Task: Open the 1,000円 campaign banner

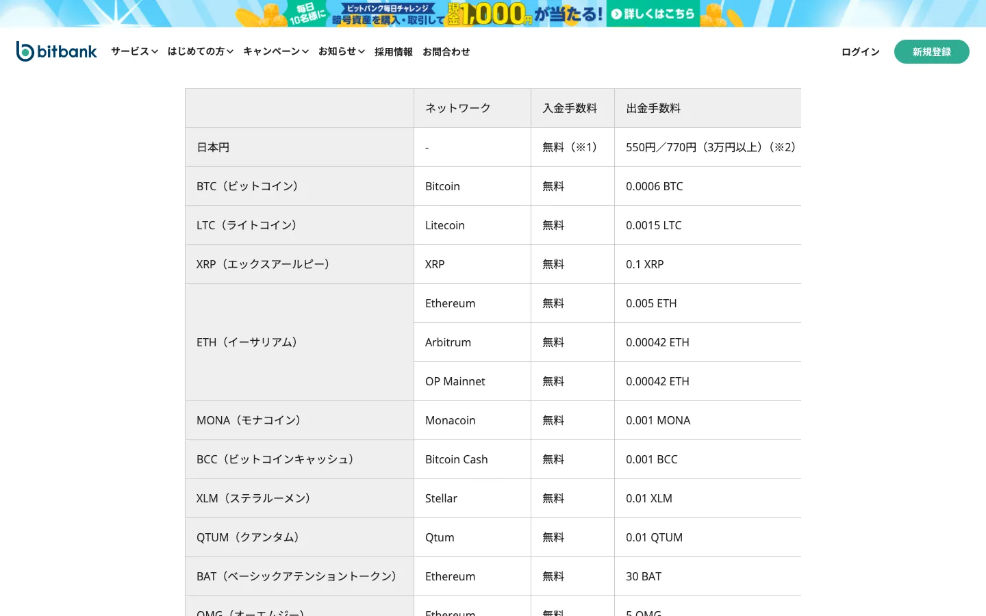Action: coord(493,14)
